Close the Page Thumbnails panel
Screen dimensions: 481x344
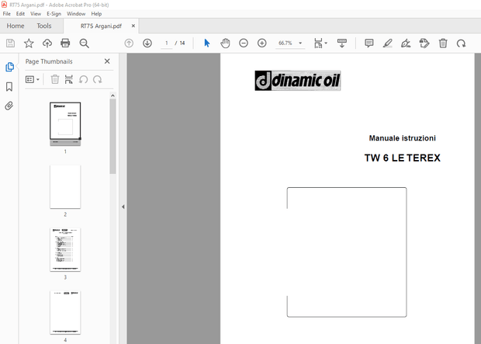[x=107, y=61]
